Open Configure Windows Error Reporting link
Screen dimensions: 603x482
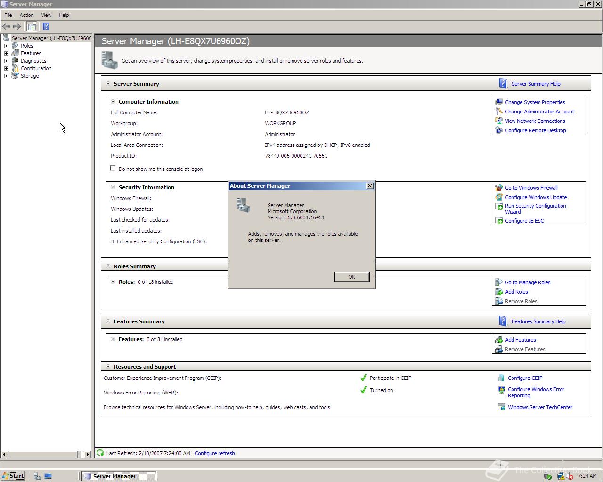pos(536,392)
